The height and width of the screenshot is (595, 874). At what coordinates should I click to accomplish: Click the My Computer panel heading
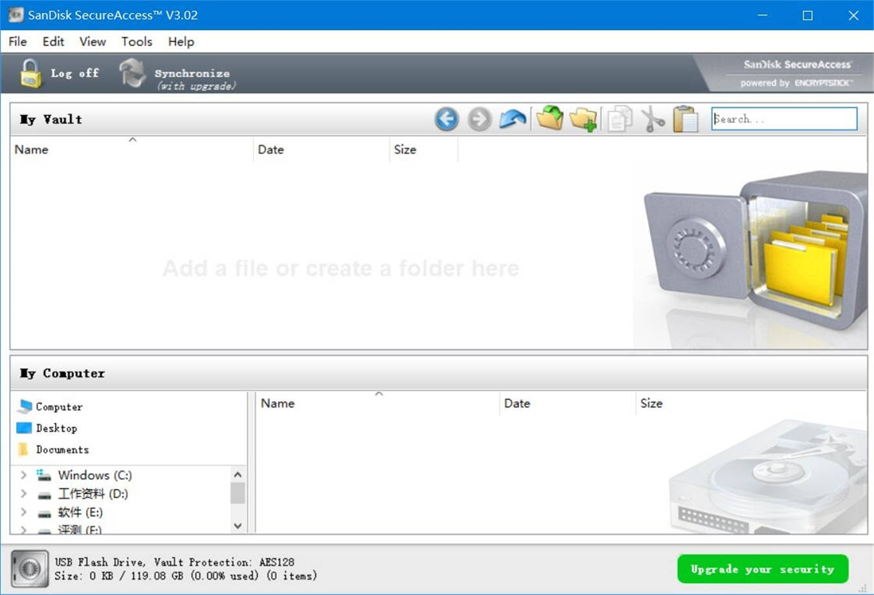[x=62, y=373]
